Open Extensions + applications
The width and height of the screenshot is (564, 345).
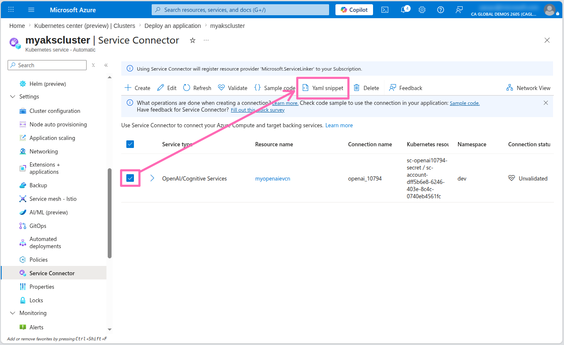point(45,168)
